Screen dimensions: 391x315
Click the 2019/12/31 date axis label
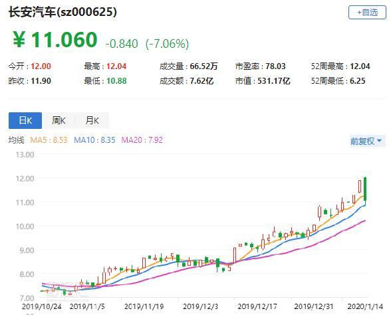tap(314, 306)
